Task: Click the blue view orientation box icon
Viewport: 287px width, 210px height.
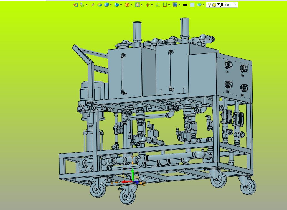Action: [116, 5]
